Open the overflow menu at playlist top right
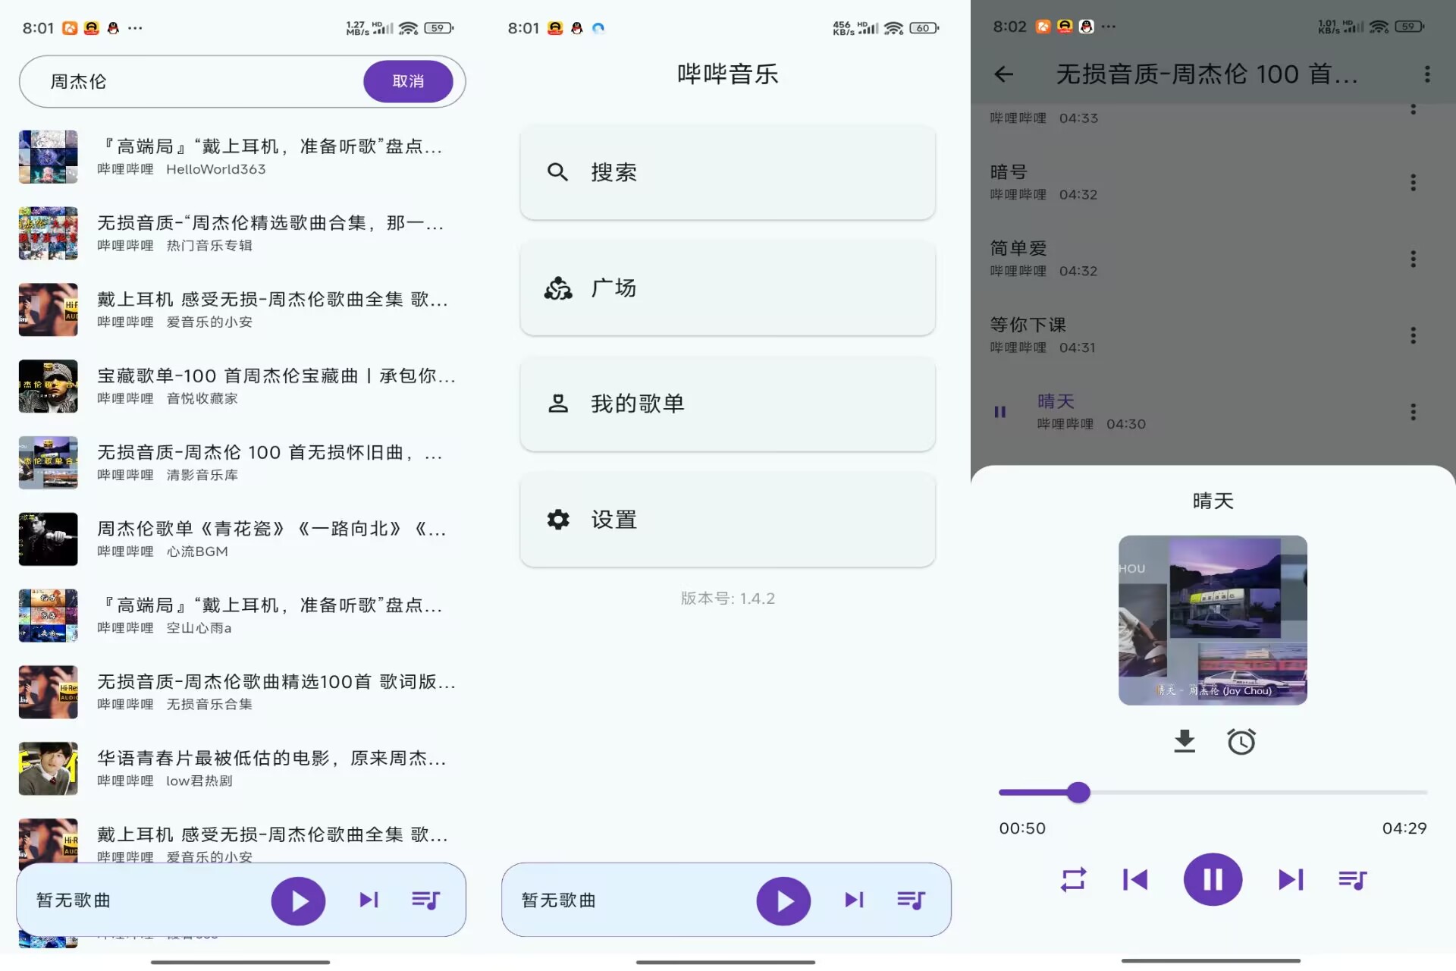Screen dimensions: 1456x971 pyautogui.click(x=1426, y=74)
